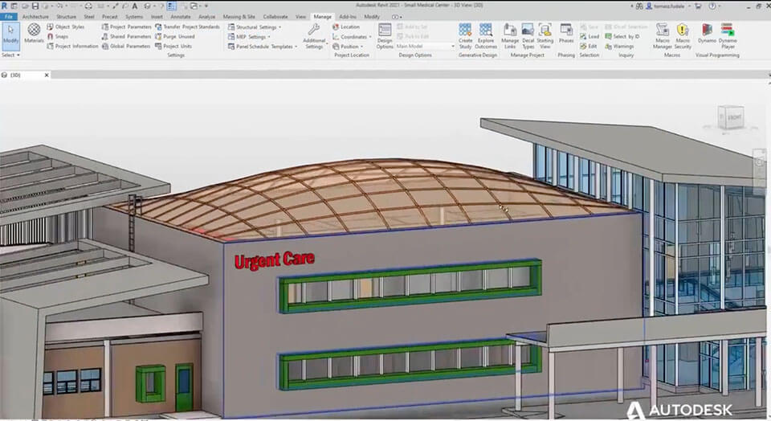Expand Additional Settings dropdown
The image size is (771, 421).
click(x=314, y=35)
